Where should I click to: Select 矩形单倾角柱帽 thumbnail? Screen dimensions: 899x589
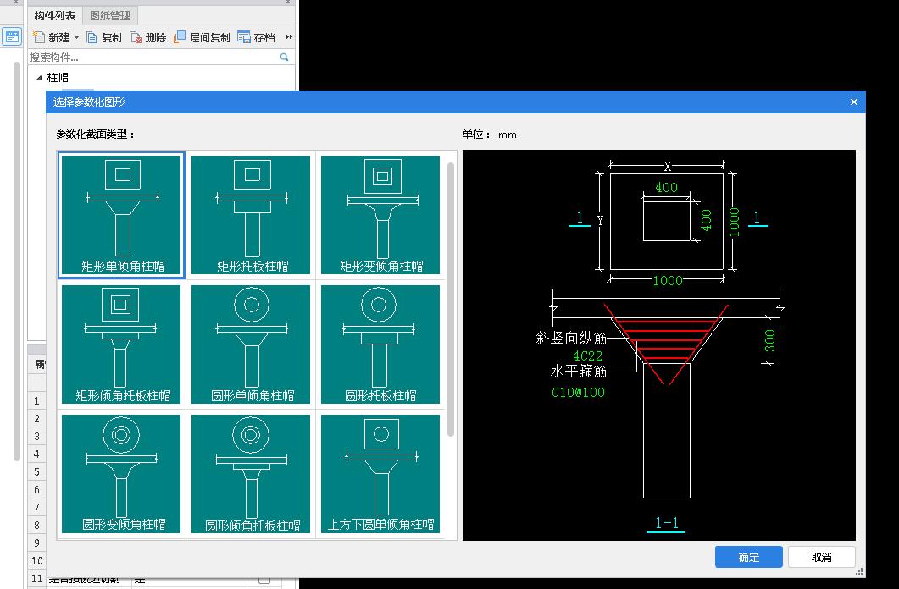pos(121,215)
